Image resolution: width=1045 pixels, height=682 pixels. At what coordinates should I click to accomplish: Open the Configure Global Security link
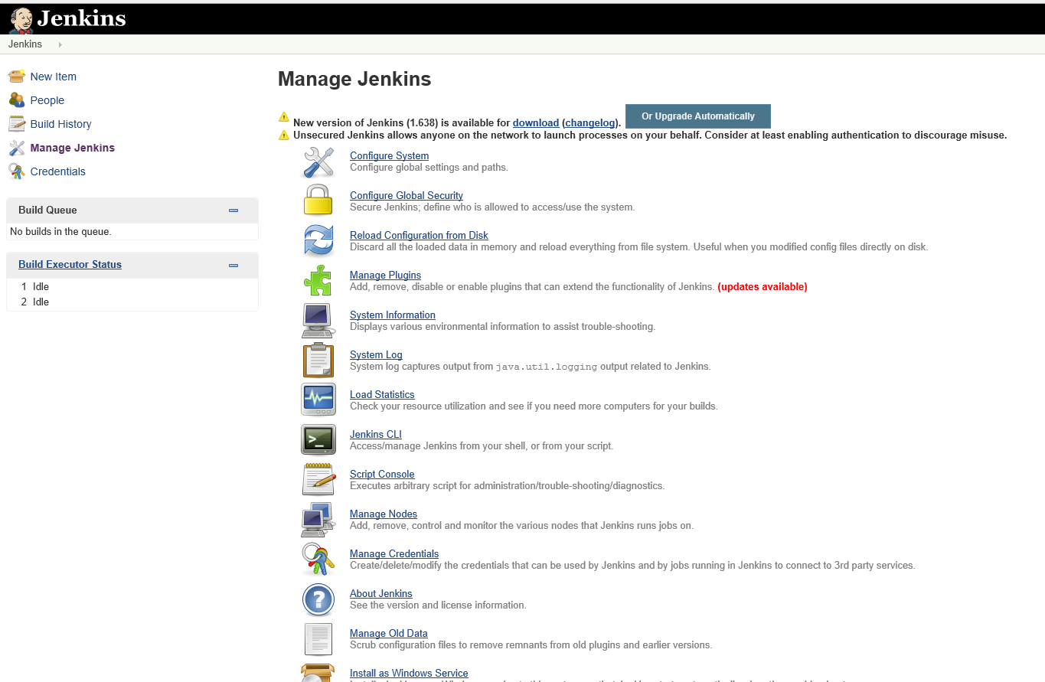click(407, 195)
